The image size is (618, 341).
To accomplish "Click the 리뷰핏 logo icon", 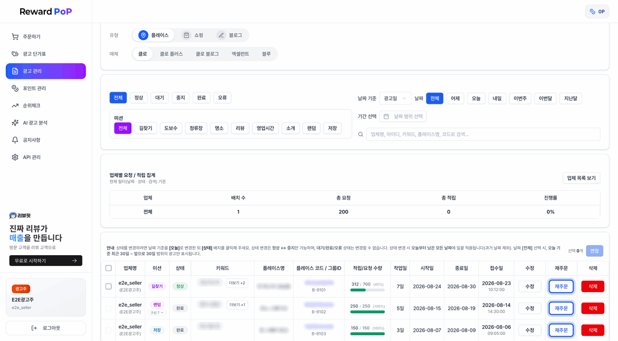I will coord(13,216).
